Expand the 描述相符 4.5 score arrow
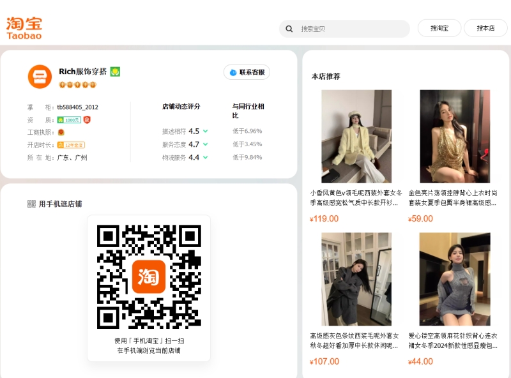Image resolution: width=511 pixels, height=378 pixels. point(205,132)
